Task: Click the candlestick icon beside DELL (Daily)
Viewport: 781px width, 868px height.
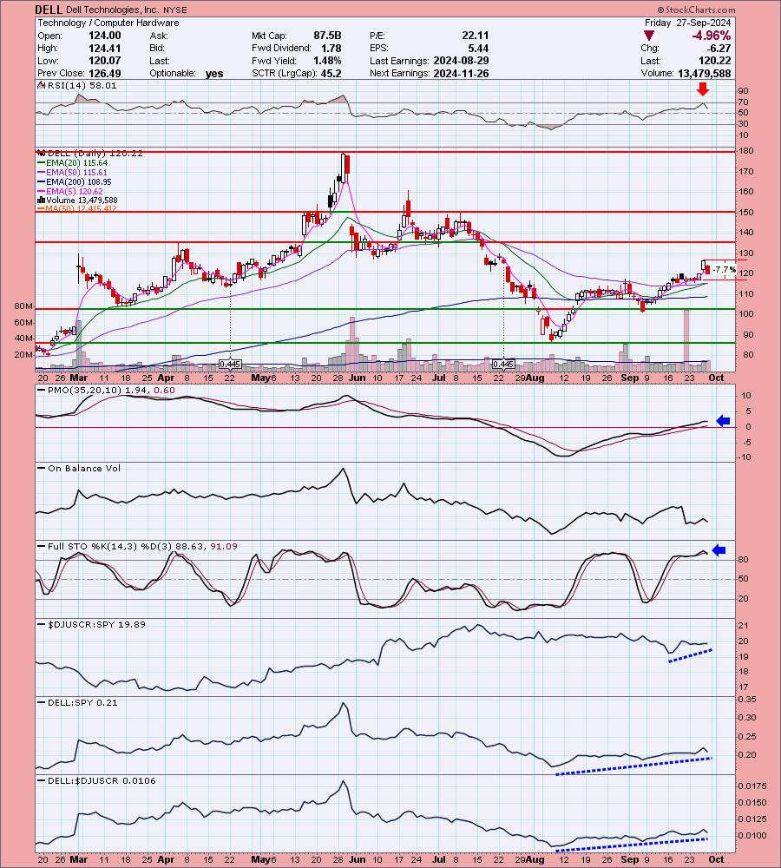Action: tap(42, 154)
